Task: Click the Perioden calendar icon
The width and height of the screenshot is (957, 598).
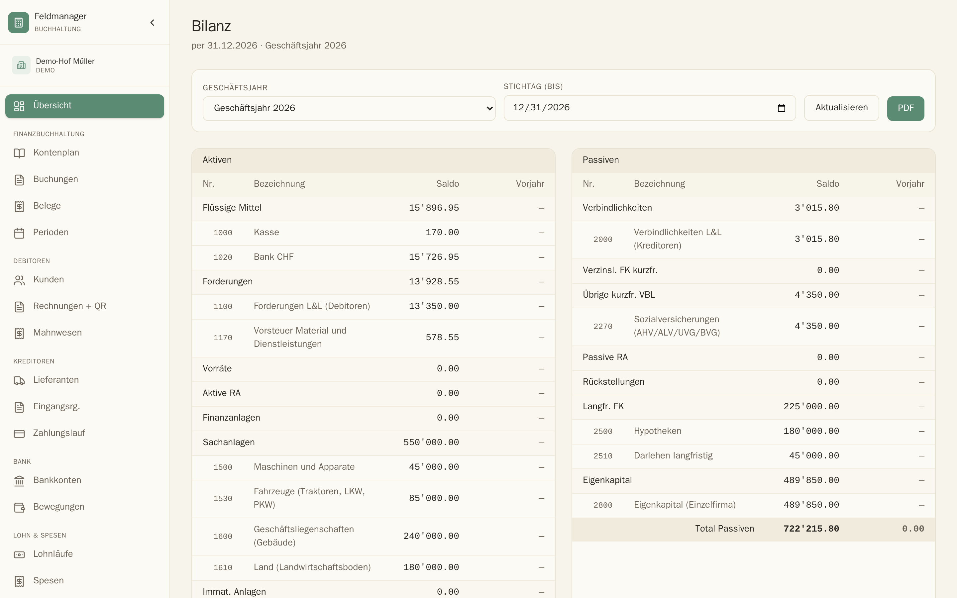Action: pos(19,233)
